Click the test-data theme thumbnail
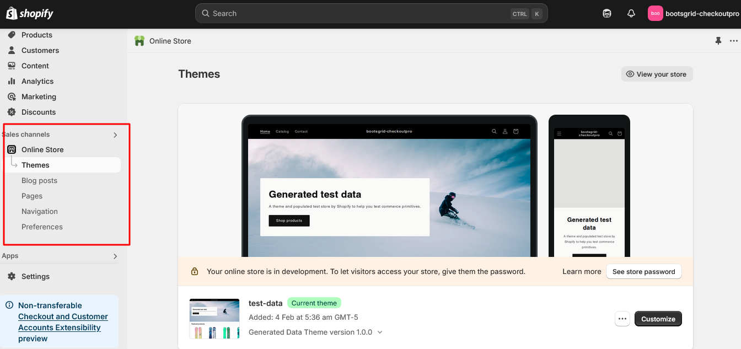 (214, 319)
